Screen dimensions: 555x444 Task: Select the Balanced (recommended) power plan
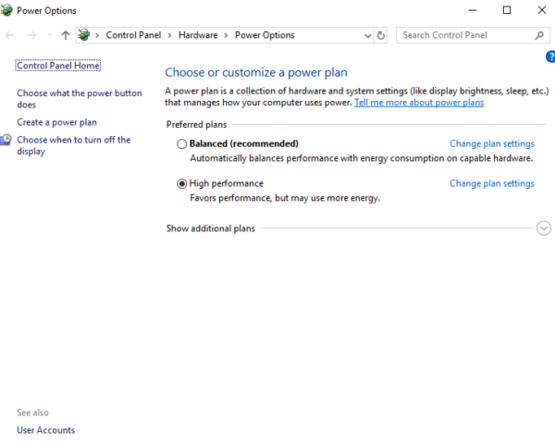click(x=181, y=144)
